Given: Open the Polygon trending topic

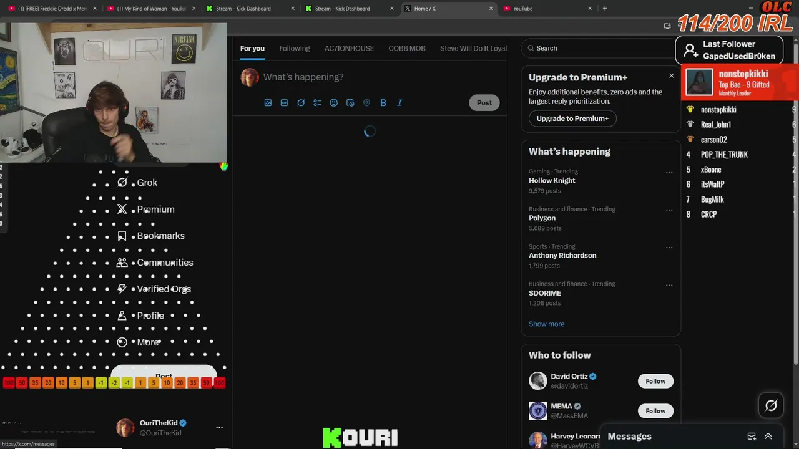Looking at the screenshot, I should point(542,218).
